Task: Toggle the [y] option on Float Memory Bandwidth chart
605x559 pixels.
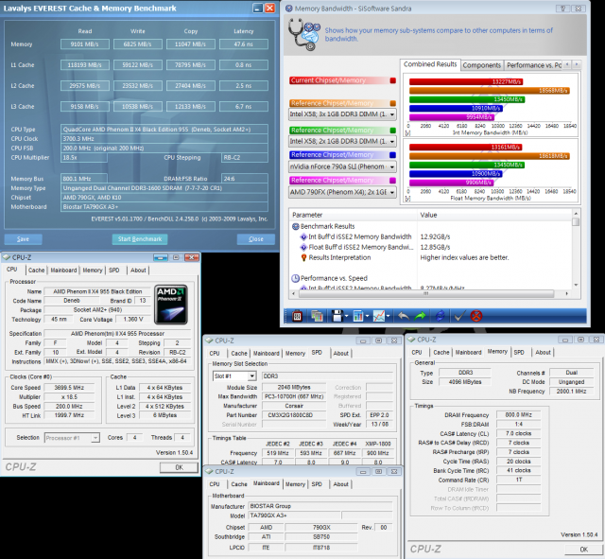Action: pyautogui.click(x=408, y=199)
